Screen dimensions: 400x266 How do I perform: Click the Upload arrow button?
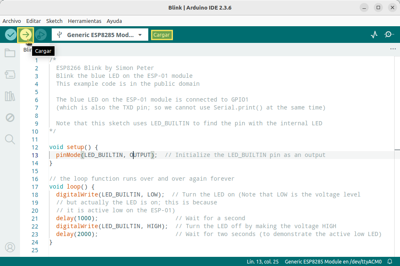[x=25, y=35]
